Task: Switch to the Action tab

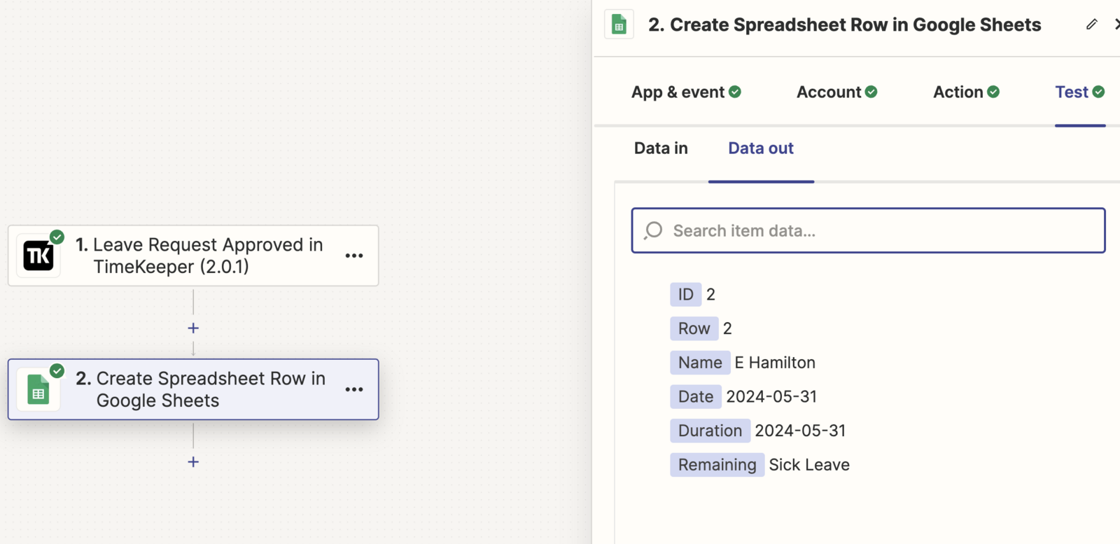Action: point(966,92)
